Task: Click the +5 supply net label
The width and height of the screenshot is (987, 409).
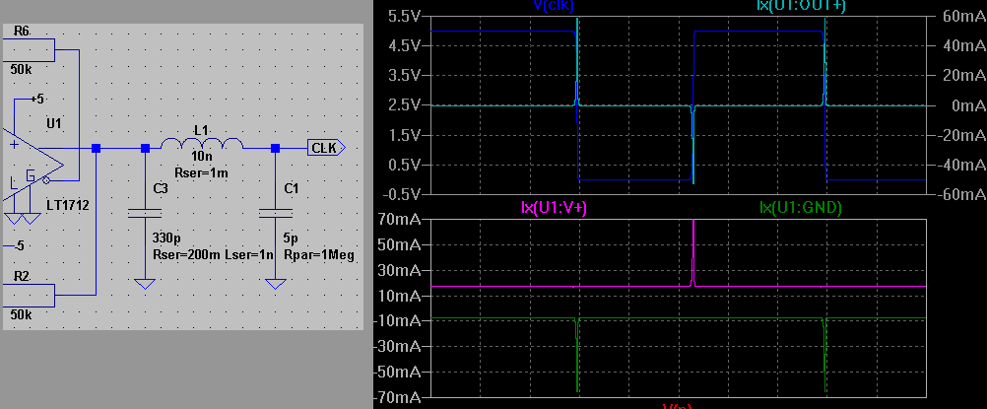Action: pos(36,99)
